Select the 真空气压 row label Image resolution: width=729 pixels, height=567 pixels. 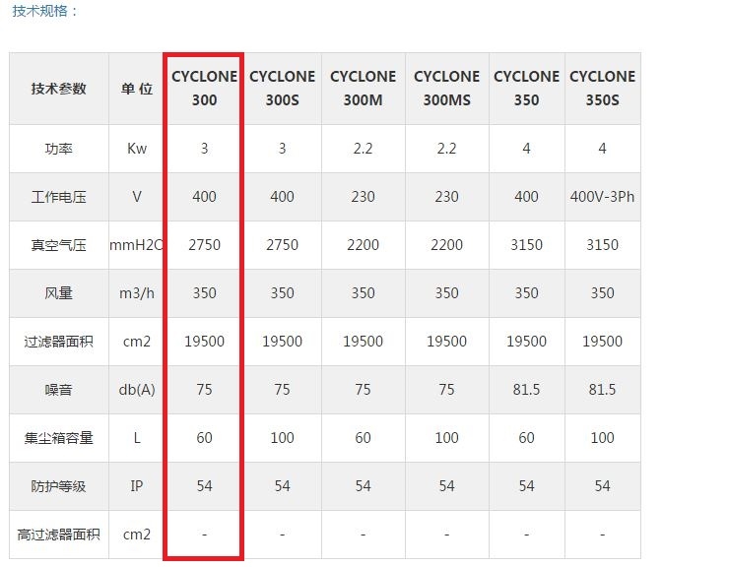(x=59, y=245)
